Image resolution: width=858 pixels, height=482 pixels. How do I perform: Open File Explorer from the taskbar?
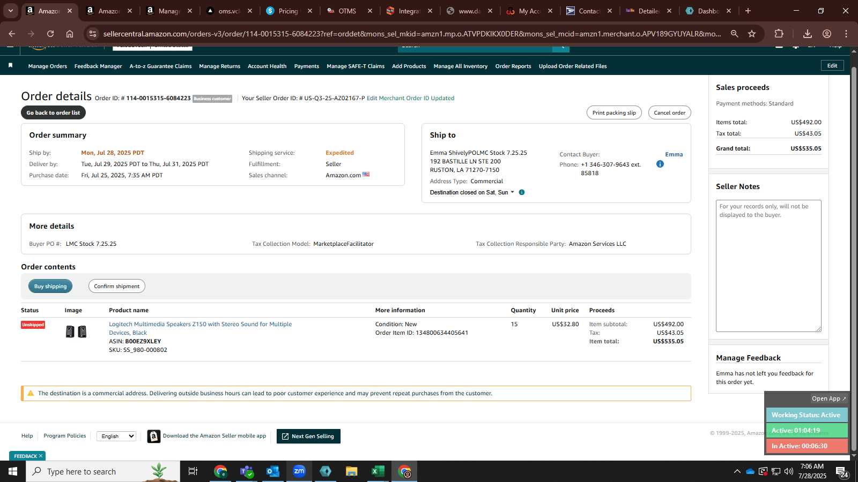tap(351, 471)
